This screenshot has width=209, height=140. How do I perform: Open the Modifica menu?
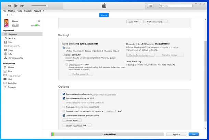click(12, 11)
